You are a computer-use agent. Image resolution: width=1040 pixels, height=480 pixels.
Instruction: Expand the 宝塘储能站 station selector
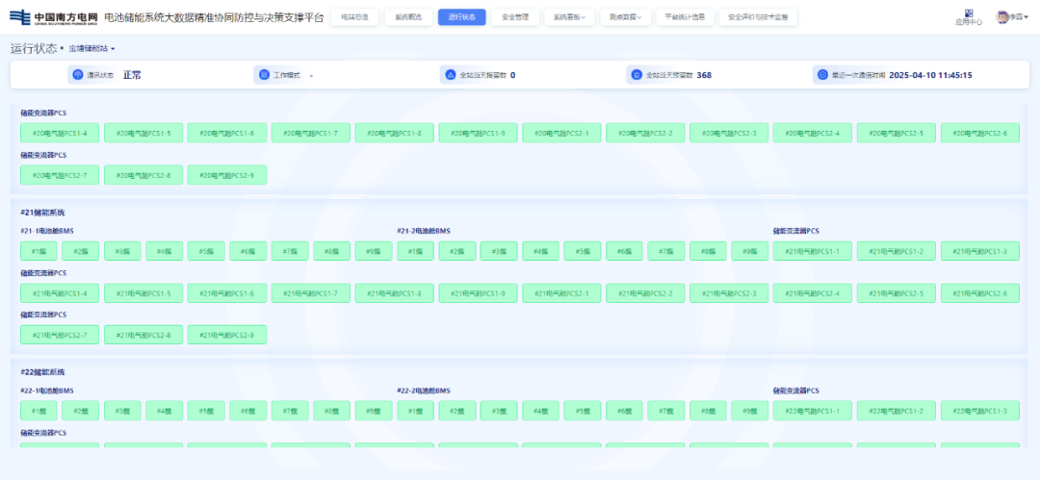coord(91,48)
